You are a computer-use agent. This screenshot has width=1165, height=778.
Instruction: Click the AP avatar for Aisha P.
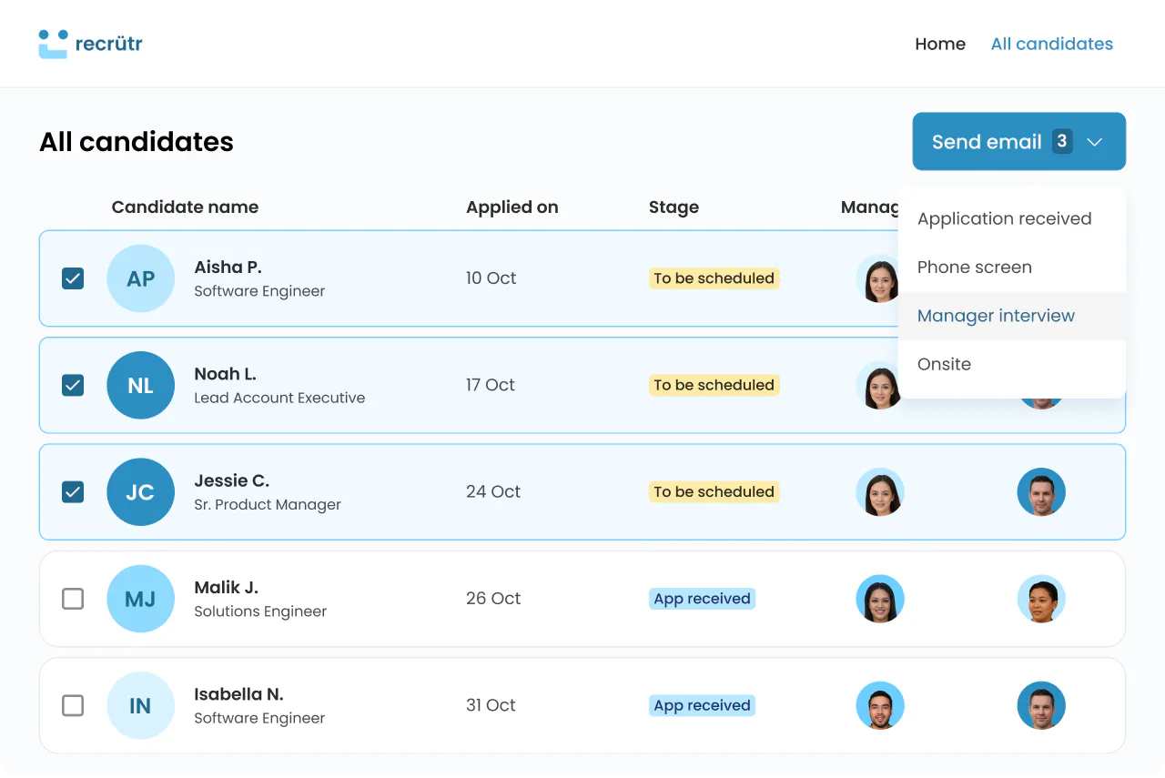coord(140,278)
